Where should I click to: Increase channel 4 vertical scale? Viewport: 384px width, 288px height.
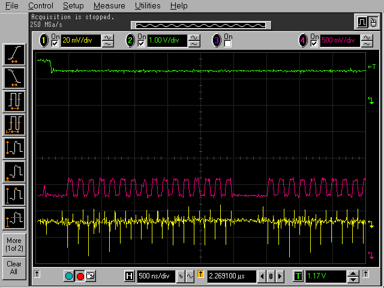[367, 37]
